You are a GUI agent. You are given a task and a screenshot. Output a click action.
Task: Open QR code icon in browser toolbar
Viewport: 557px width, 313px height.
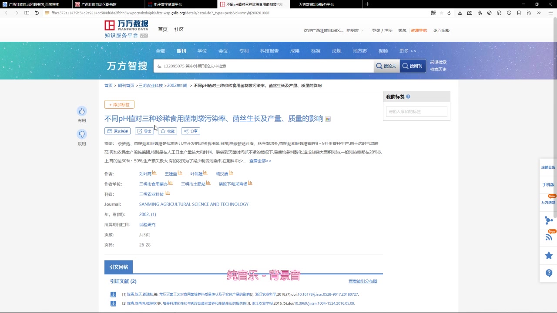pyautogui.click(x=433, y=13)
